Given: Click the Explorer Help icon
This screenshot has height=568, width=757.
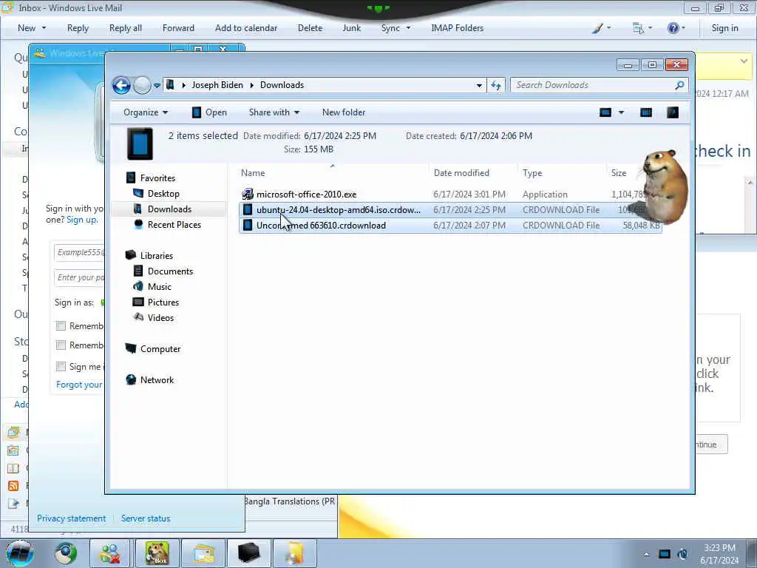Looking at the screenshot, I should click(673, 112).
